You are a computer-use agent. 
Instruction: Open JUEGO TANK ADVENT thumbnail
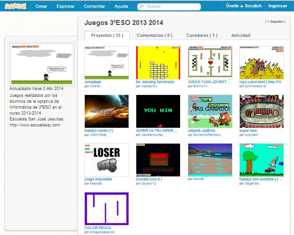(210, 63)
